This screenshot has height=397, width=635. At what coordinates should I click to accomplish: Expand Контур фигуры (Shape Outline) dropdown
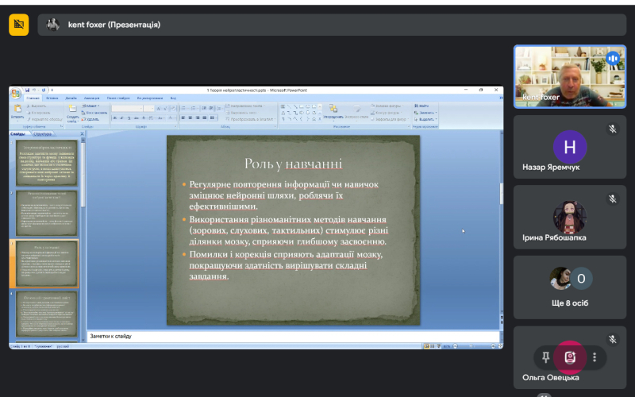(387, 113)
